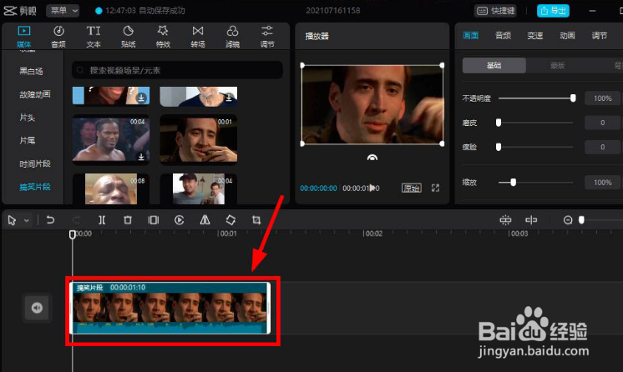Open the 菜单 menu dropdown
The height and width of the screenshot is (372, 623).
coord(63,11)
